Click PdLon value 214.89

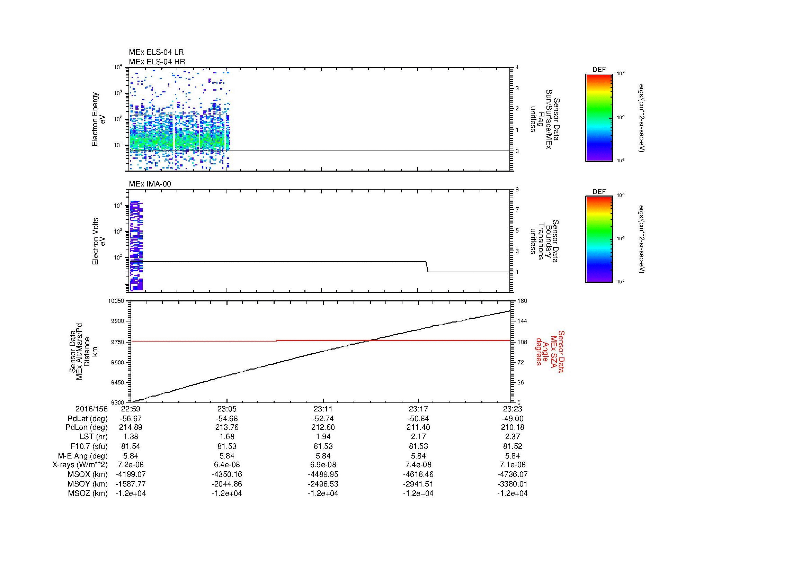tap(131, 427)
